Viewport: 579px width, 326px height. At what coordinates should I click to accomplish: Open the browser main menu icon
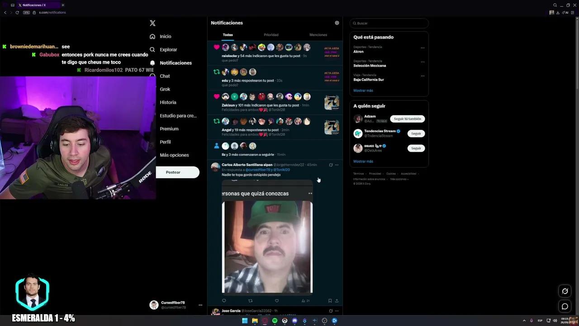coord(573,13)
